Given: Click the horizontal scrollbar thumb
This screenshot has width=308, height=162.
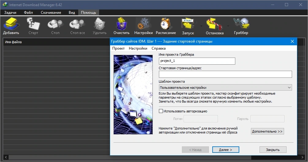Looking at the screenshot, I should click(130, 157).
